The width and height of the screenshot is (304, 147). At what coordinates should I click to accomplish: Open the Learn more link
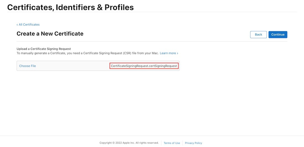168,53
